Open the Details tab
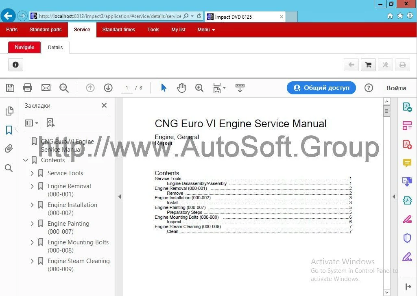The height and width of the screenshot is (296, 417). [55, 47]
